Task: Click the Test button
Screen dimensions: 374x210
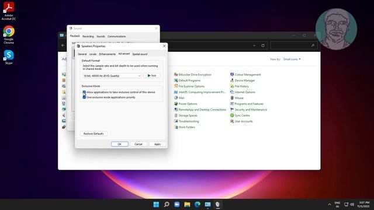Action: tap(152, 75)
